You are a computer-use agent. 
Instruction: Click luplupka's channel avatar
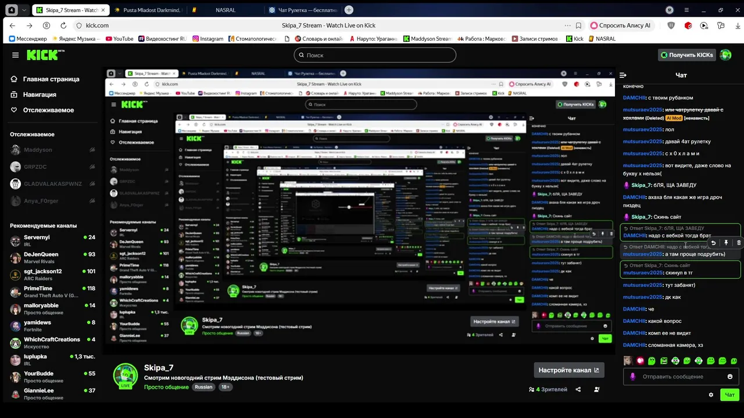tap(15, 360)
